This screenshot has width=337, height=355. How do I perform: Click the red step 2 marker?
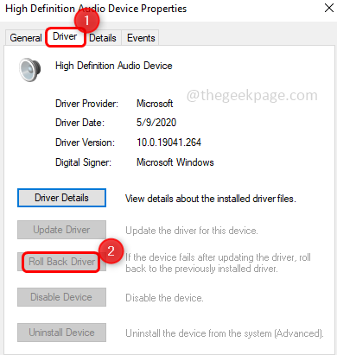[111, 251]
